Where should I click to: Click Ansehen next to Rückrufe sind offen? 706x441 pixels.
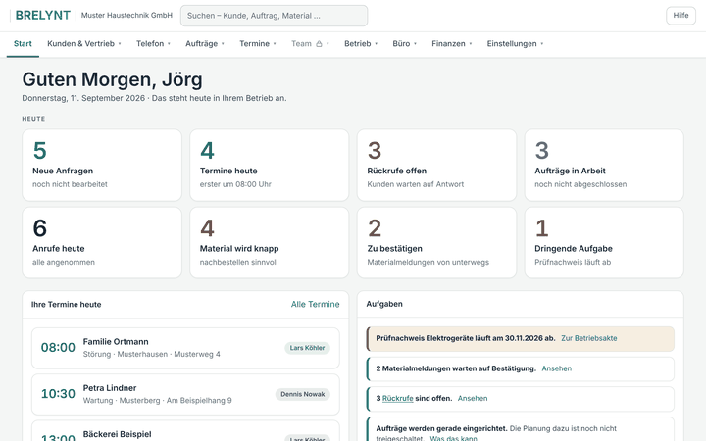pyautogui.click(x=473, y=398)
